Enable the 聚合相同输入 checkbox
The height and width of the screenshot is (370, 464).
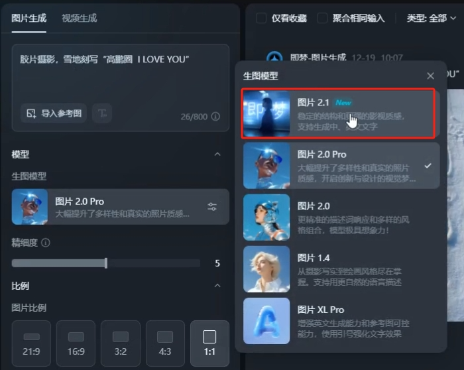point(322,18)
